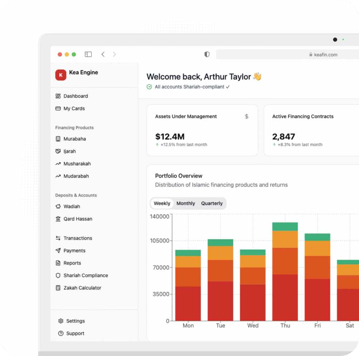
Task: Click the Kea Engine red logo icon
Action: [x=61, y=75]
